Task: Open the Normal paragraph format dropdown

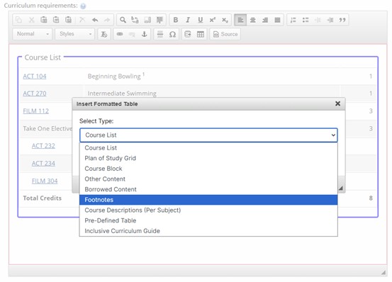Action: click(x=33, y=34)
